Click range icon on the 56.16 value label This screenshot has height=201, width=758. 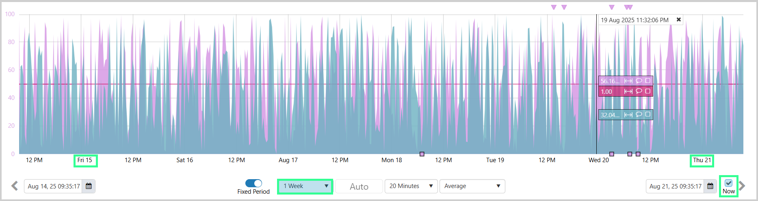pos(628,81)
